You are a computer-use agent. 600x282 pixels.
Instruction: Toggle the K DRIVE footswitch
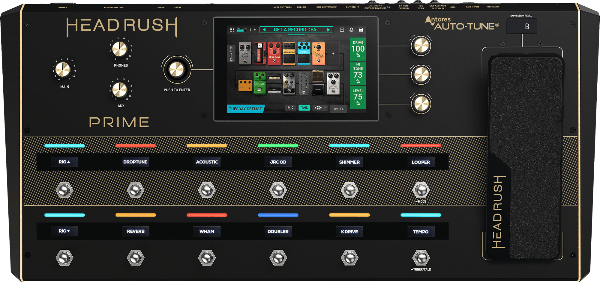pos(349,258)
